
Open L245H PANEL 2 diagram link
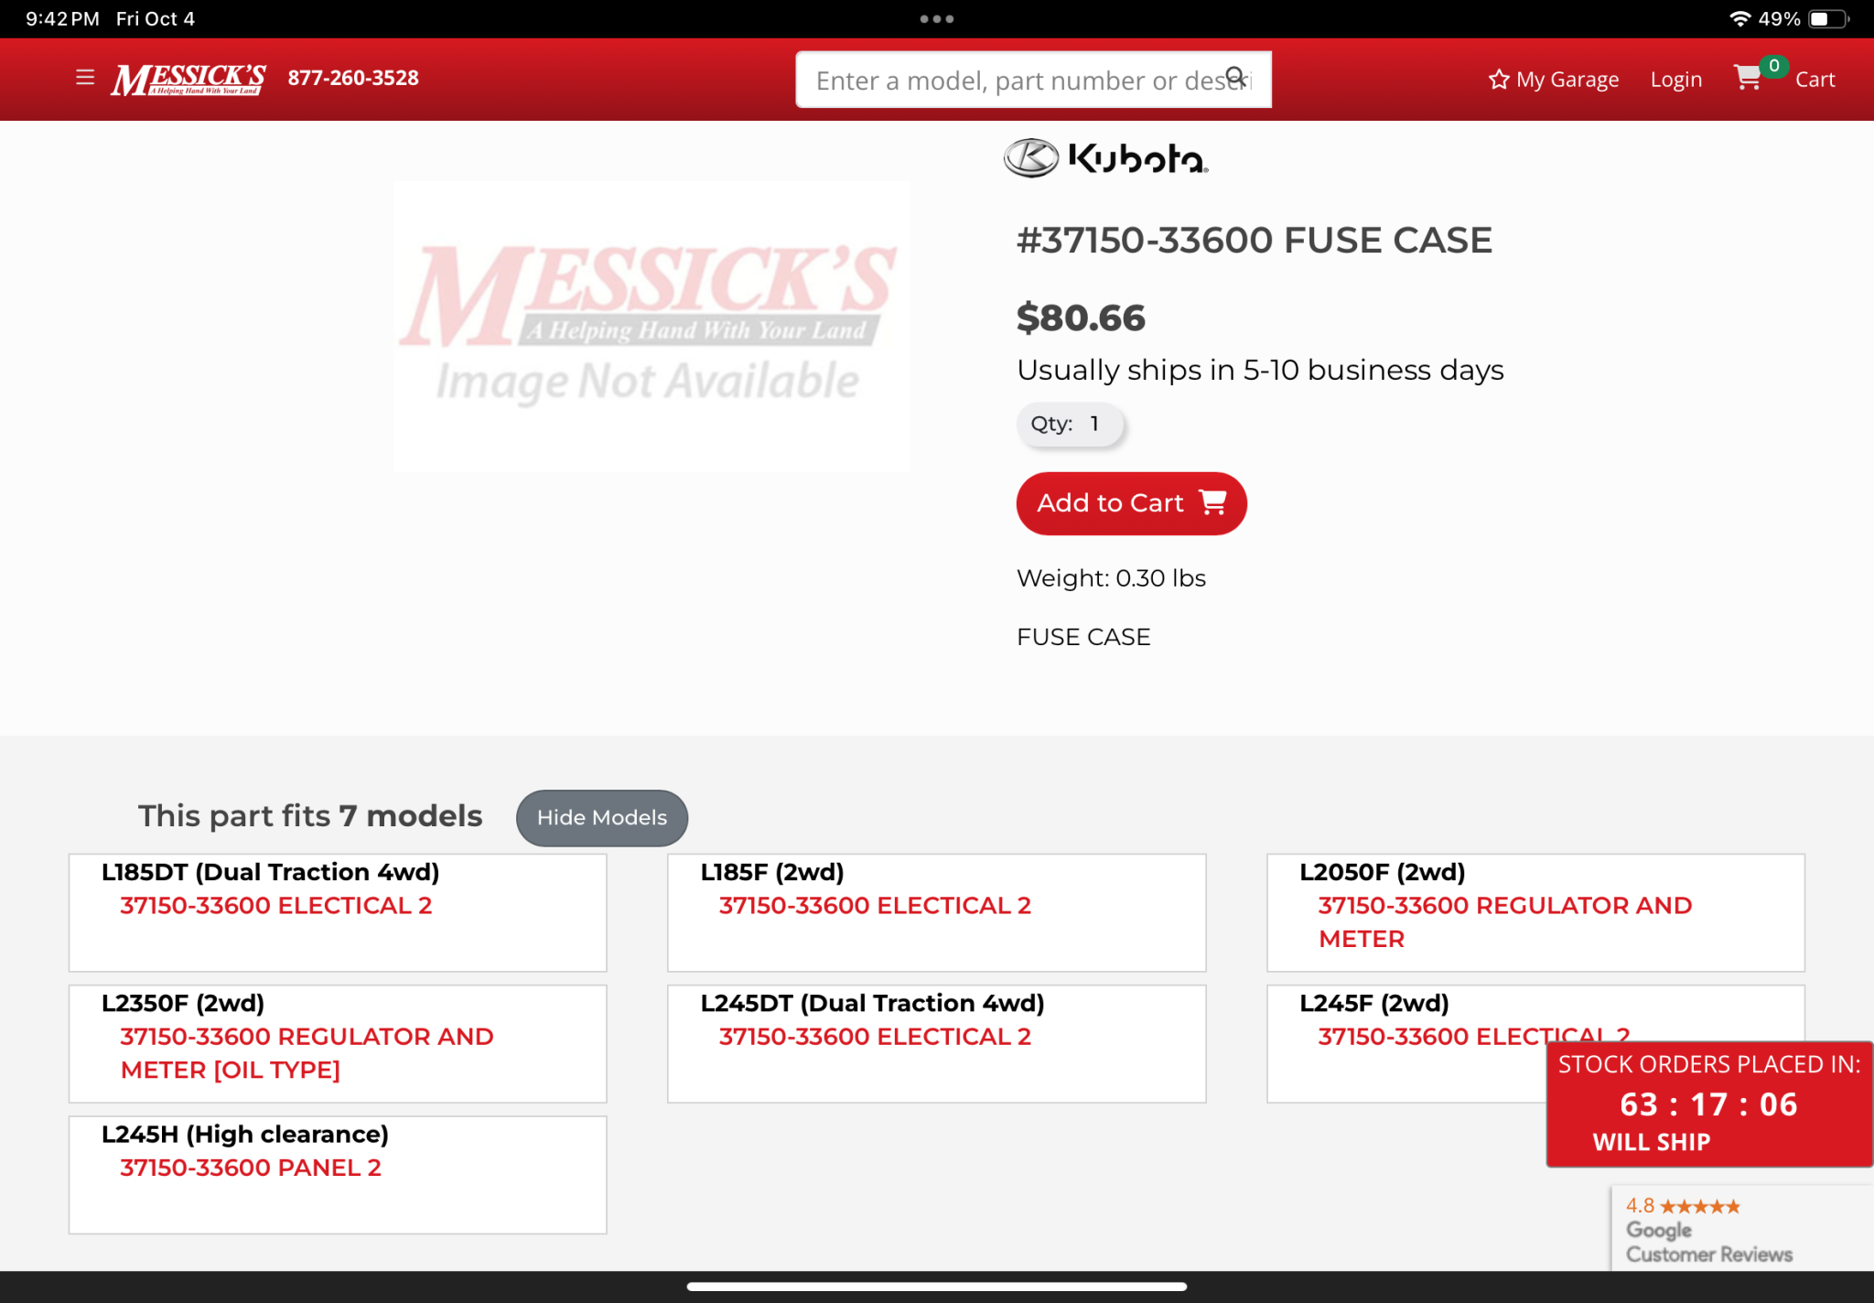[251, 1168]
